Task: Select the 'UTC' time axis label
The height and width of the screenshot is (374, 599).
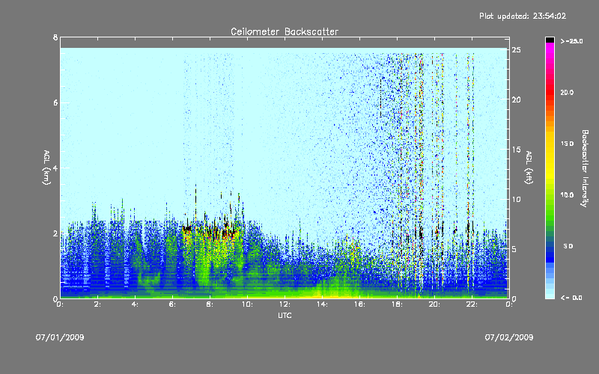Action: click(285, 316)
